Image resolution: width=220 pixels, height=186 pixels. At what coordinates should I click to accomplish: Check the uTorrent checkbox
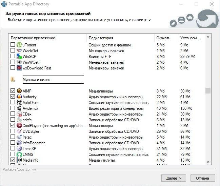[13, 45]
